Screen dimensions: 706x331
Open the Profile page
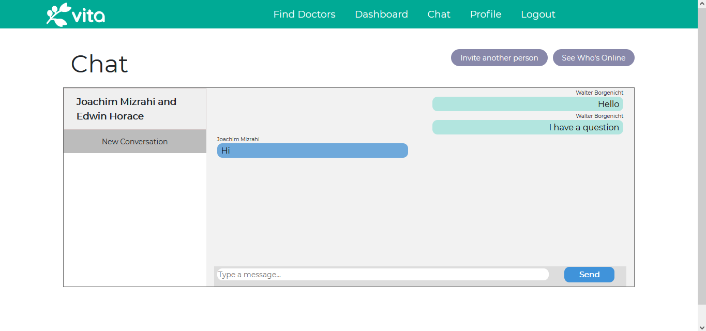485,14
